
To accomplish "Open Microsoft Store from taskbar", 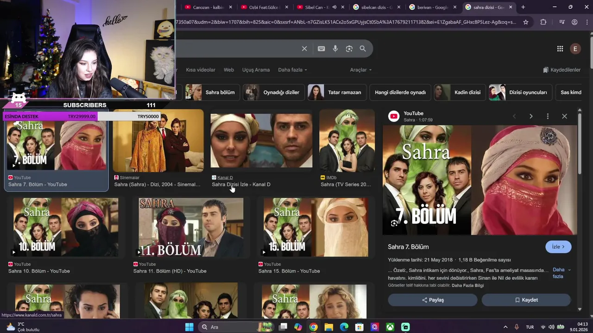I will point(359,327).
